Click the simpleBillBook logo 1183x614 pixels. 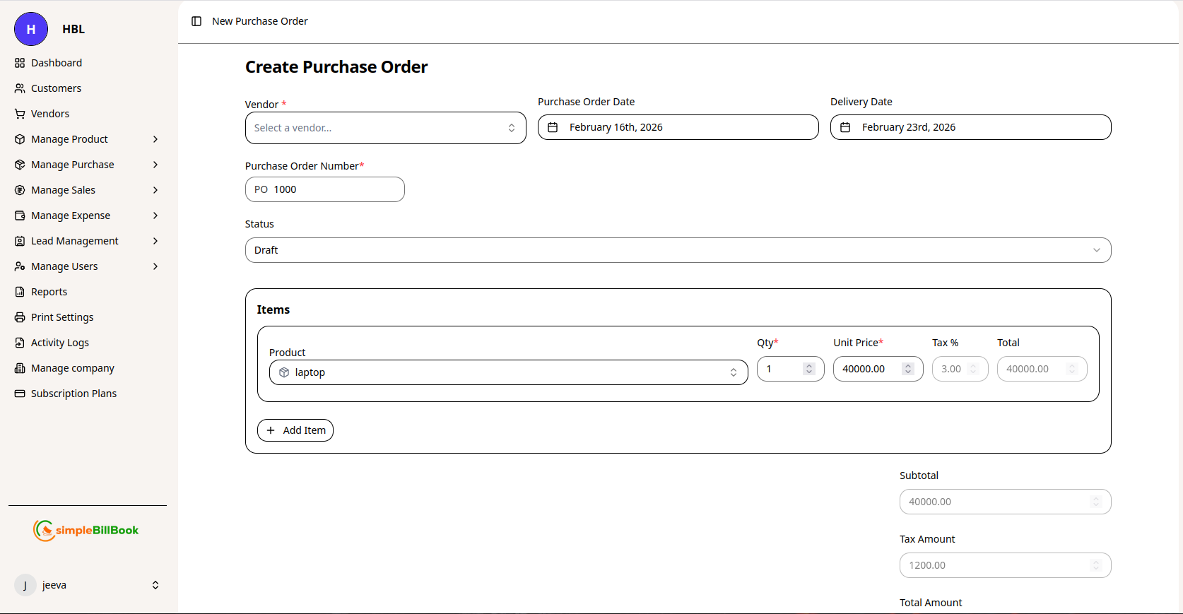tap(86, 530)
